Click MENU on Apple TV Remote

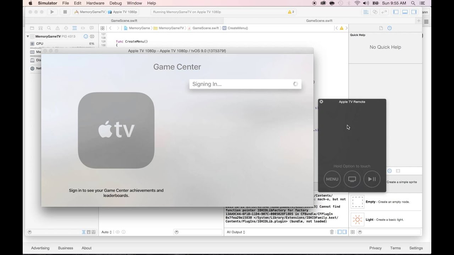332,179
